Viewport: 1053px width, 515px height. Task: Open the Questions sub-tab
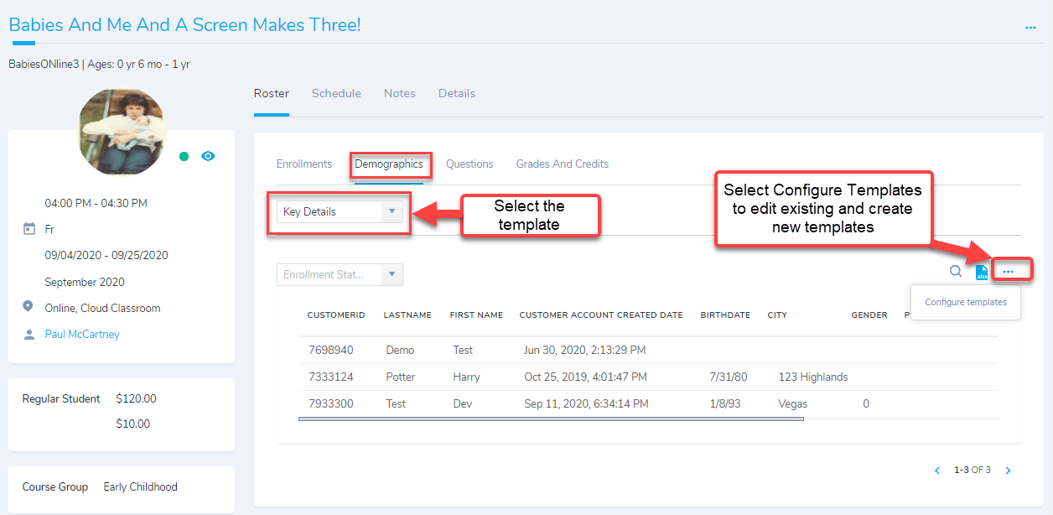[469, 164]
